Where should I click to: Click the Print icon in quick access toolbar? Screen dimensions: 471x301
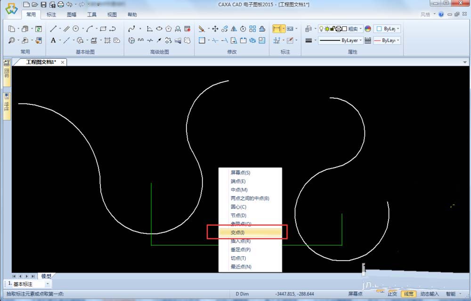click(x=60, y=4)
